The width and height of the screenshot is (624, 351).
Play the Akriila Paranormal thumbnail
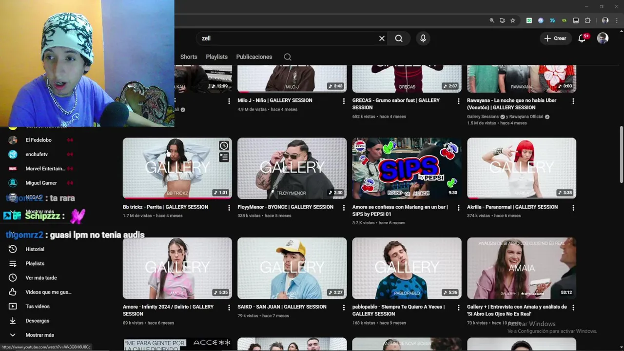(x=522, y=168)
